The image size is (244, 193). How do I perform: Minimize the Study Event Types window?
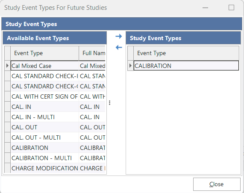[205, 8]
